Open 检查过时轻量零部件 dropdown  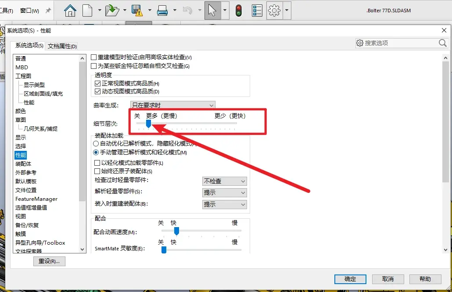(225, 181)
